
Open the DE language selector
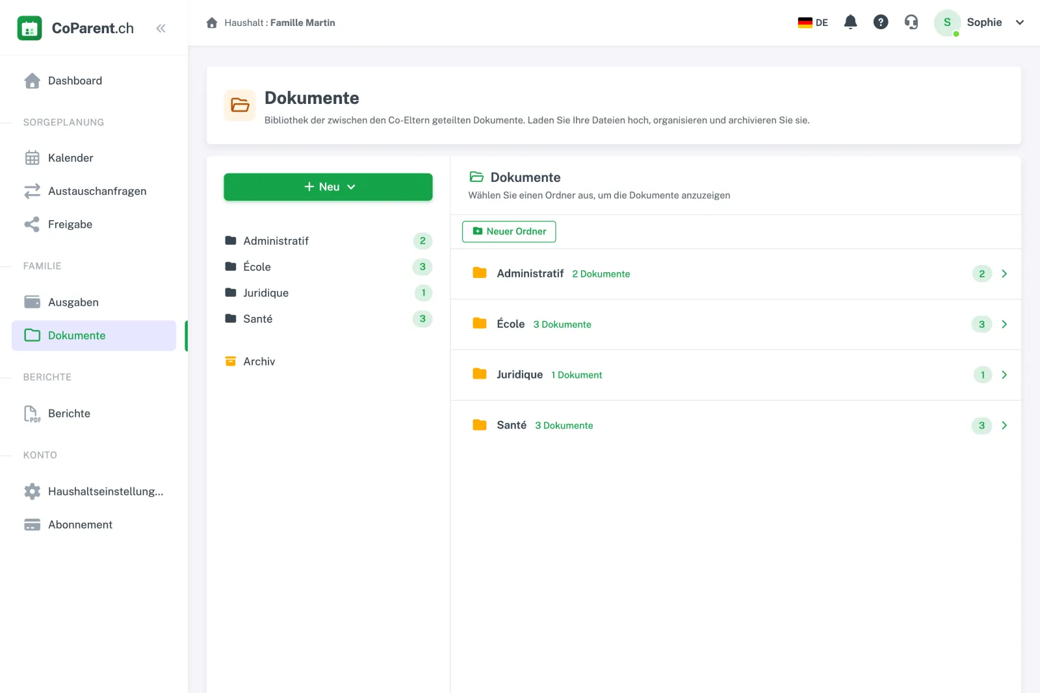coord(812,23)
